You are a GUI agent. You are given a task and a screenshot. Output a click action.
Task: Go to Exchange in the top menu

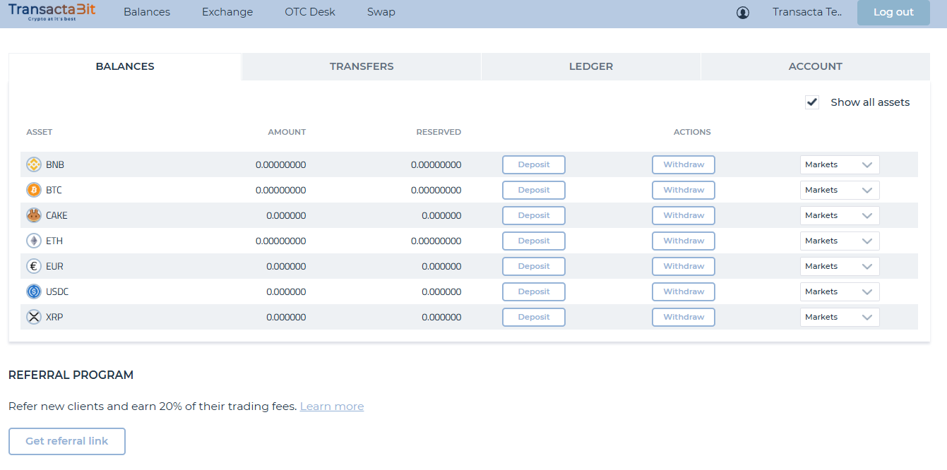[x=227, y=12]
